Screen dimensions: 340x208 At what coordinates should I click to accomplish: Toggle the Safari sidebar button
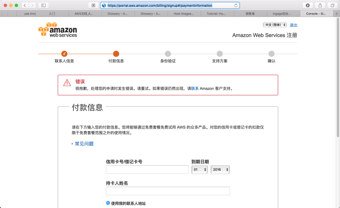(x=44, y=6)
